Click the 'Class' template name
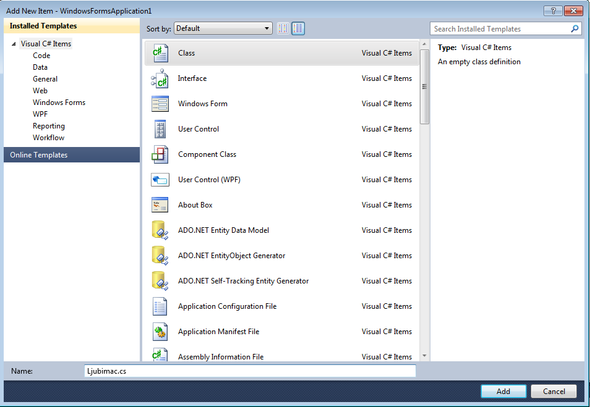Screen dimensions: 590x407 point(186,53)
